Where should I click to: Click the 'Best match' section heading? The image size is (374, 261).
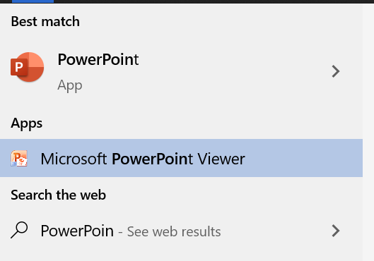point(45,21)
